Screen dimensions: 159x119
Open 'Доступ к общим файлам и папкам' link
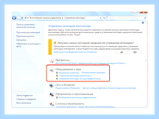click(110, 88)
